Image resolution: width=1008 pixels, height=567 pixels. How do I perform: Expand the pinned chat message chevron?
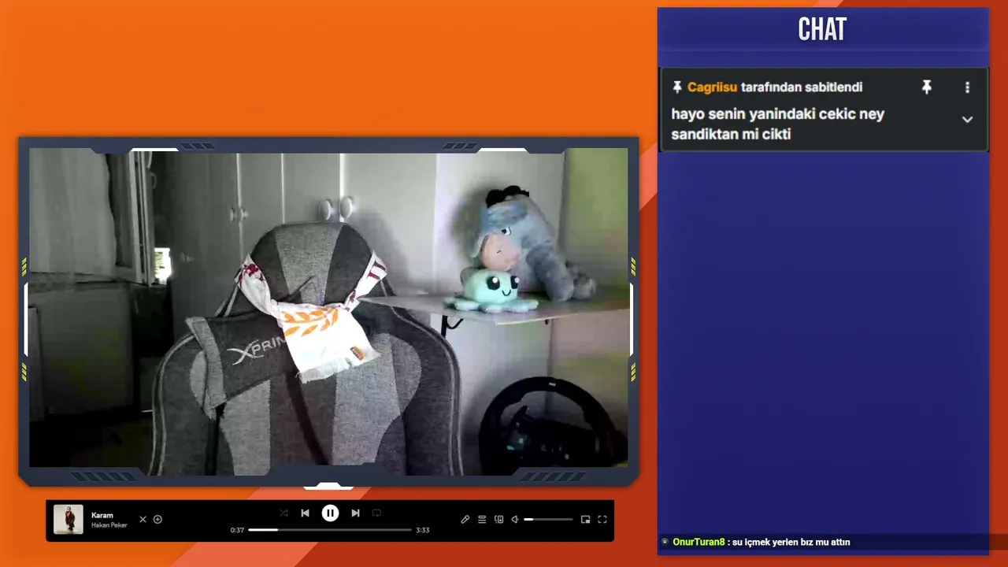tap(968, 120)
